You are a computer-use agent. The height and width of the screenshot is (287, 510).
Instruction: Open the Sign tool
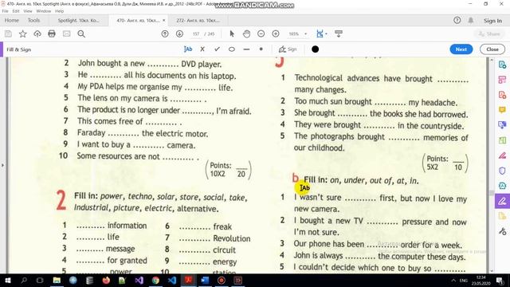tap(288, 49)
